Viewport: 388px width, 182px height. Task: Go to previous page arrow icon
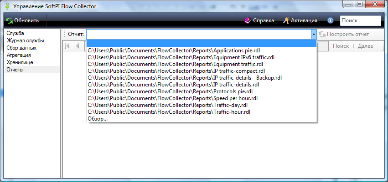coord(77,46)
